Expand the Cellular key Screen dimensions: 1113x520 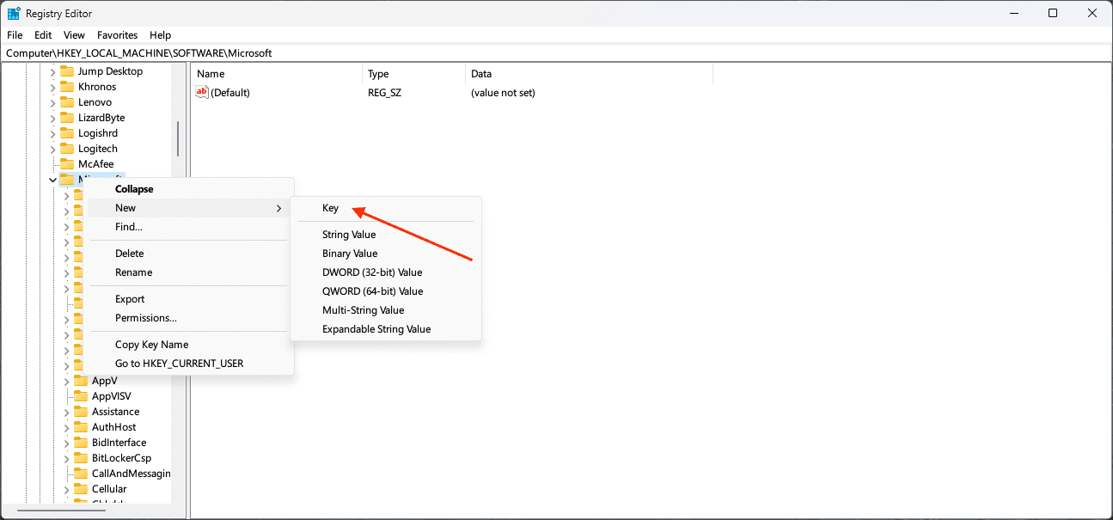pyautogui.click(x=66, y=489)
